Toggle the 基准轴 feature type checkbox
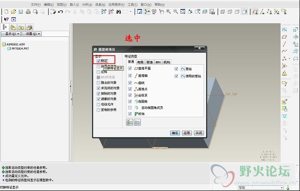The height and width of the screenshot is (191, 300). 130,75
